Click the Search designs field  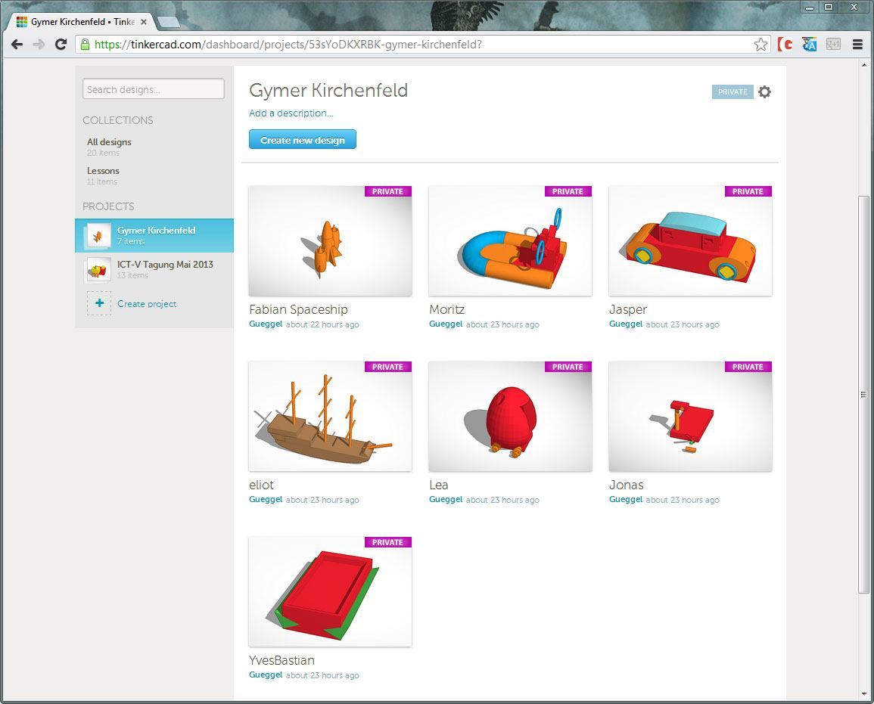(154, 89)
